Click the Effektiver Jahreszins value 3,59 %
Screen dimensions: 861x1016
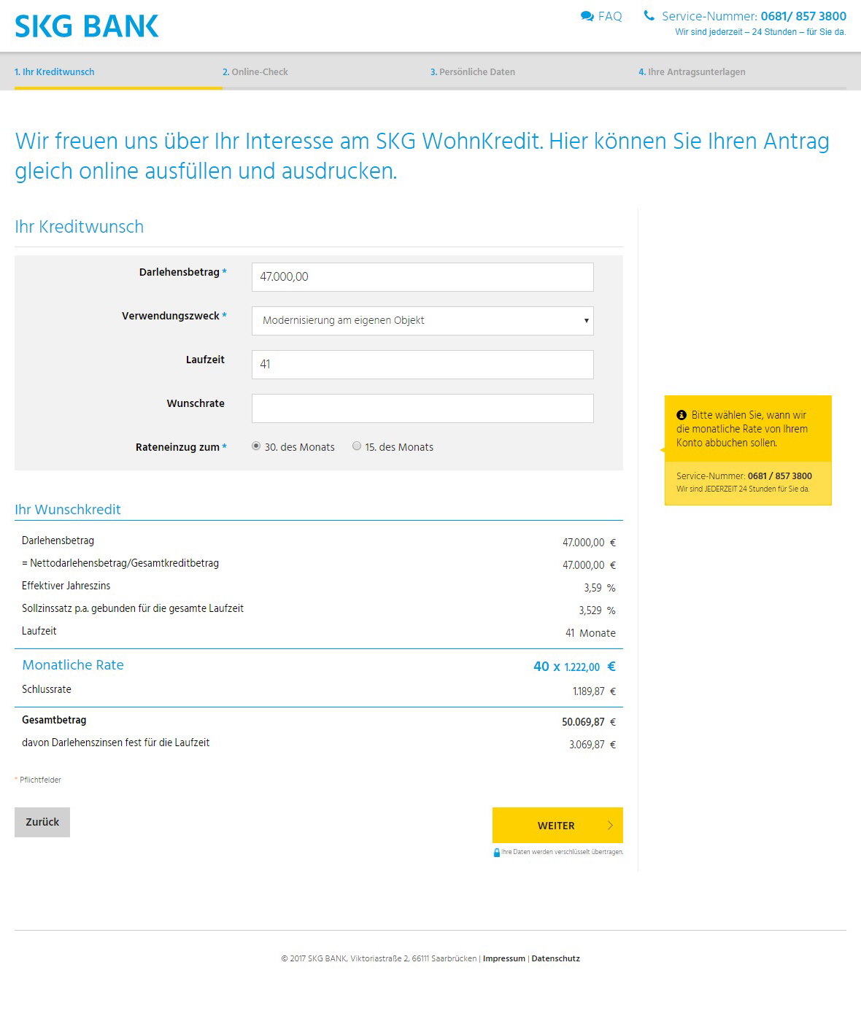pyautogui.click(x=599, y=588)
